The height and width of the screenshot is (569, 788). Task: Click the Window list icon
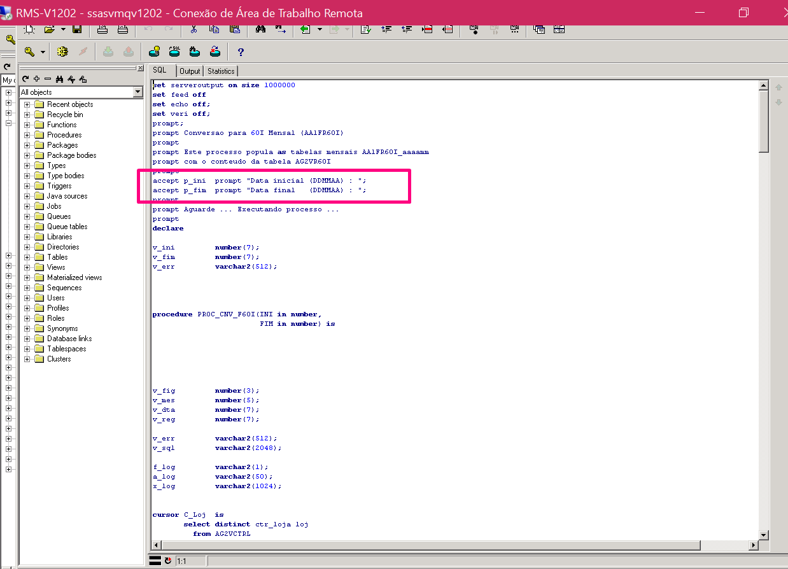coord(539,29)
